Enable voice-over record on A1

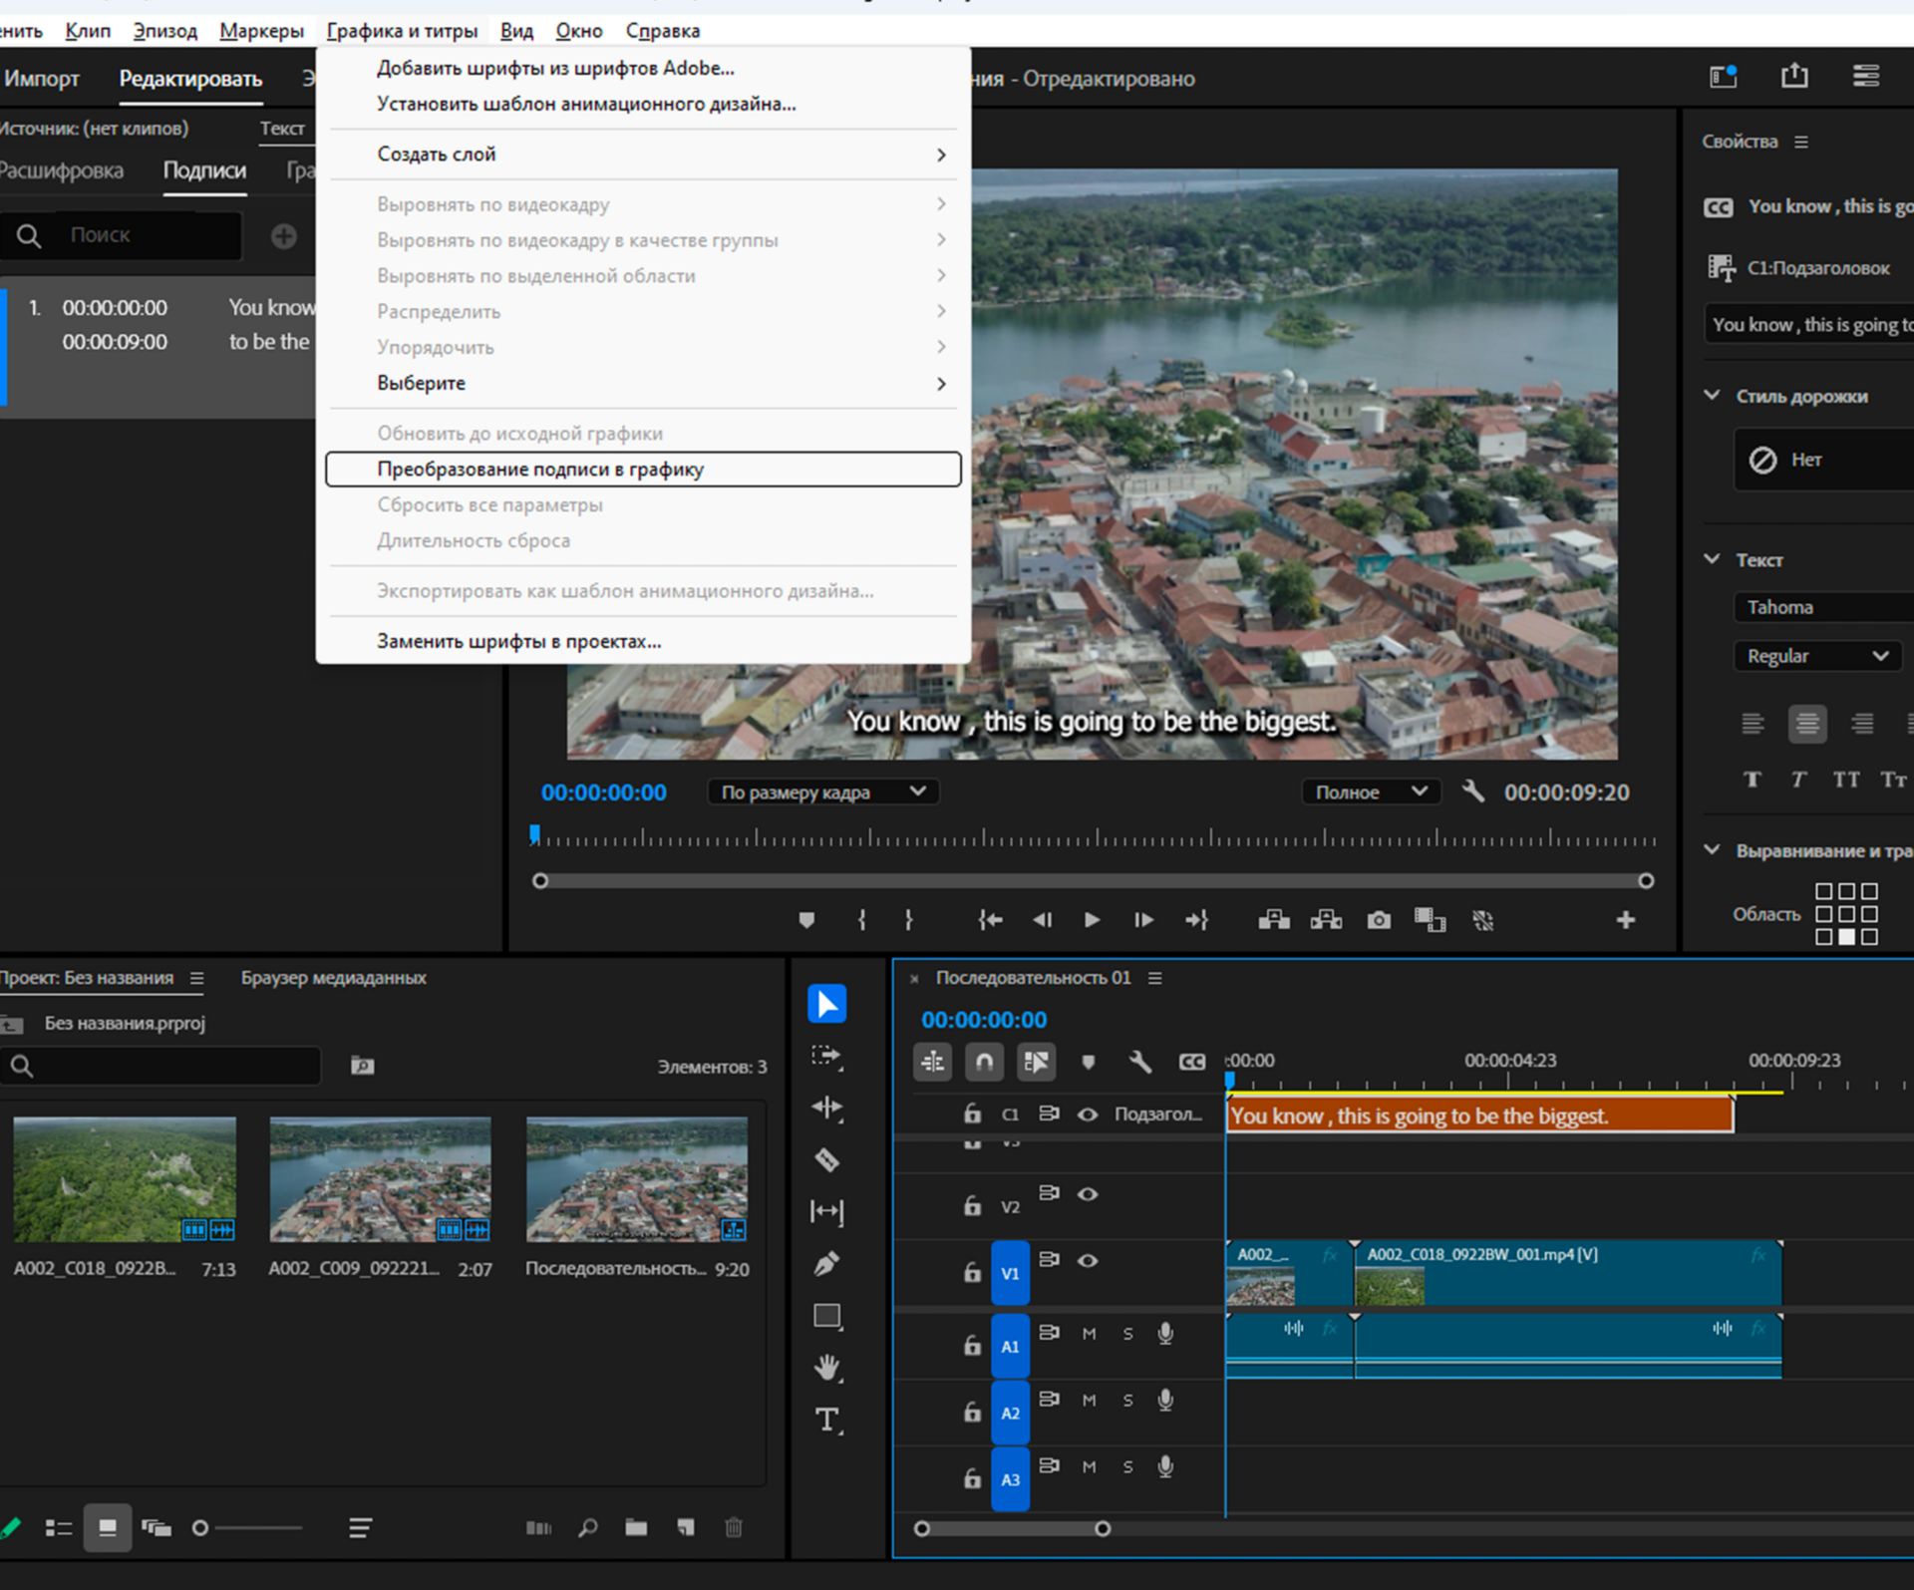pos(1164,1334)
